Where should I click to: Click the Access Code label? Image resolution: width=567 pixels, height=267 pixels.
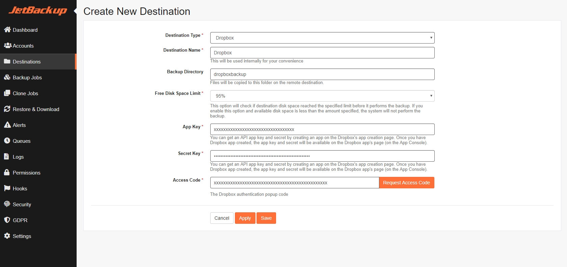coord(187,180)
